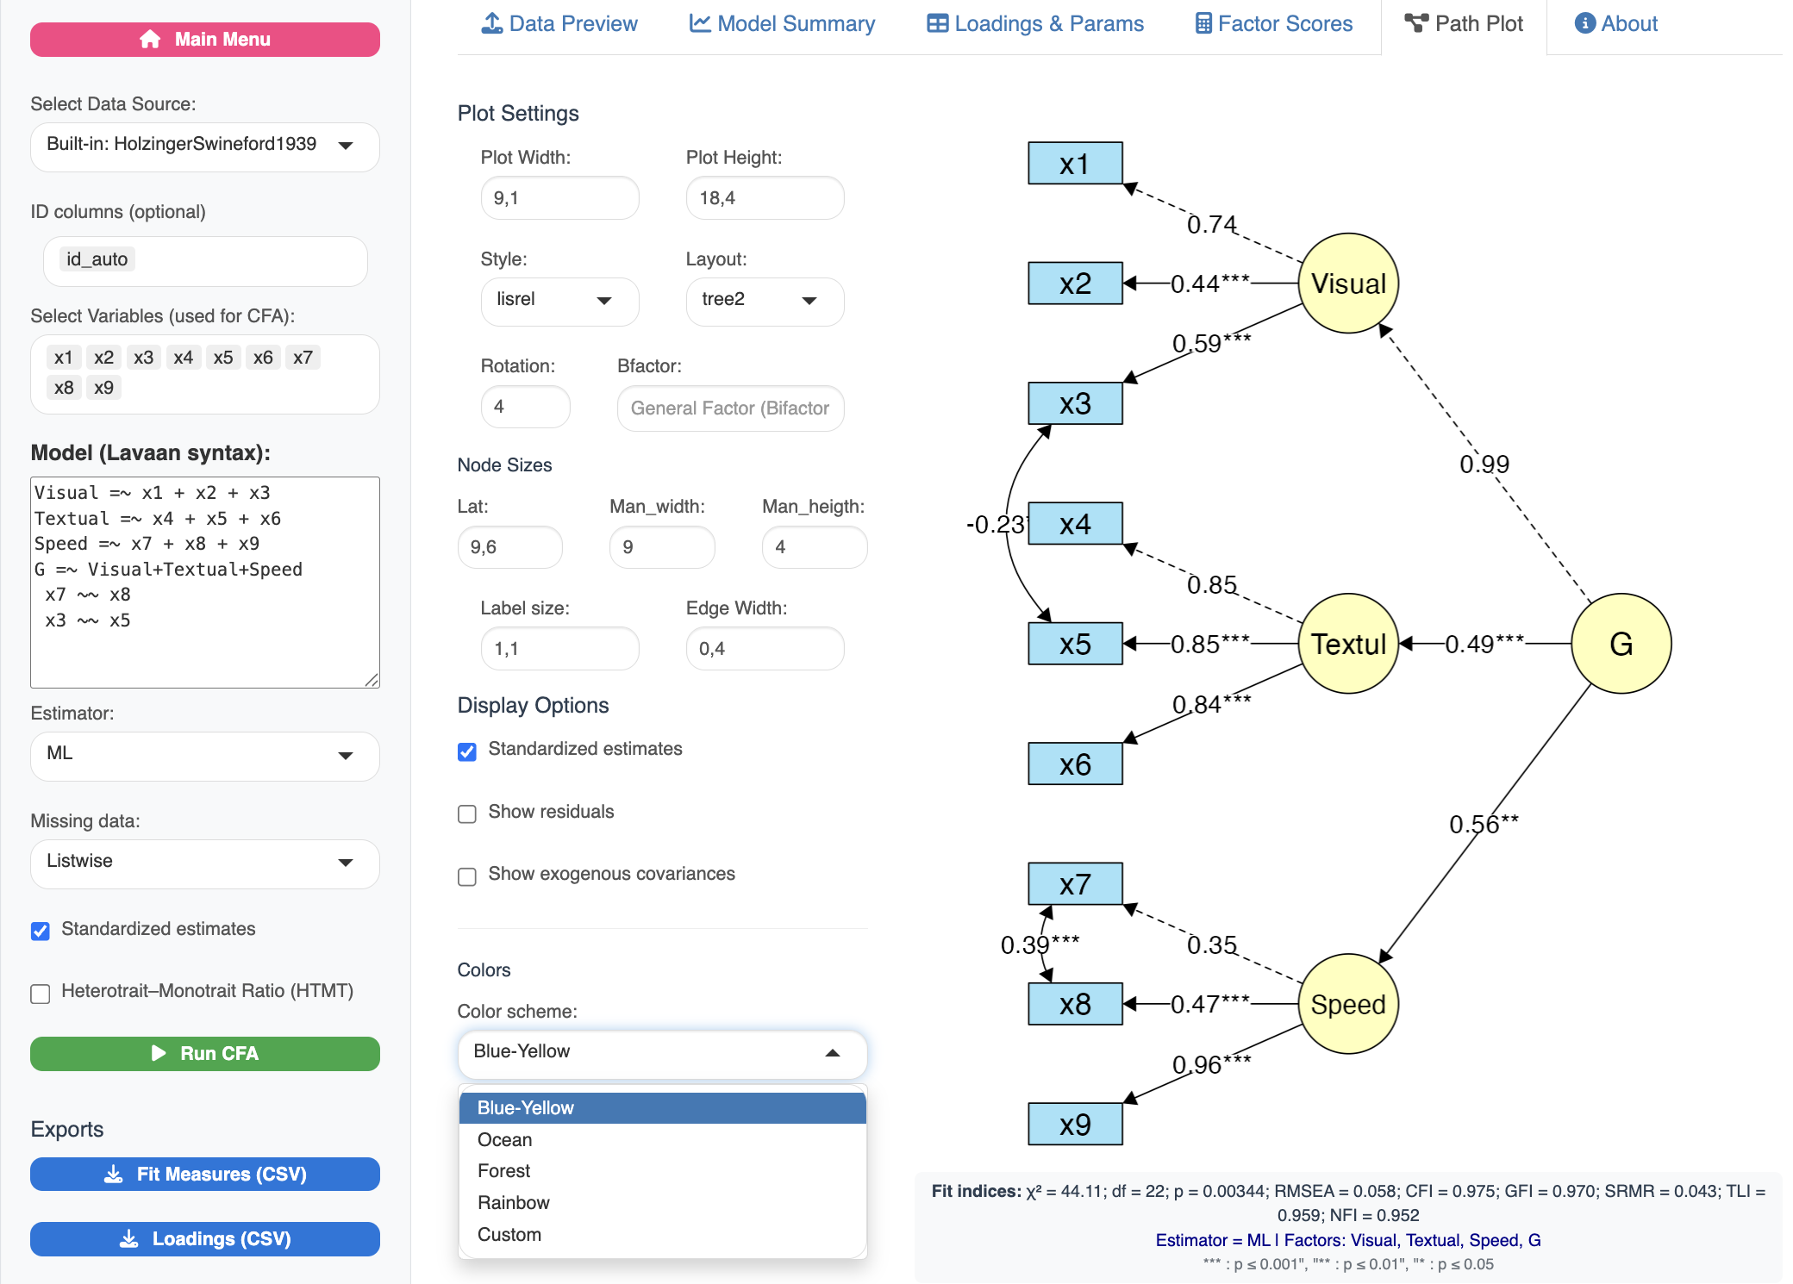Open the Style dropdown showing lisrel
The width and height of the screenshot is (1793, 1284).
(x=559, y=301)
